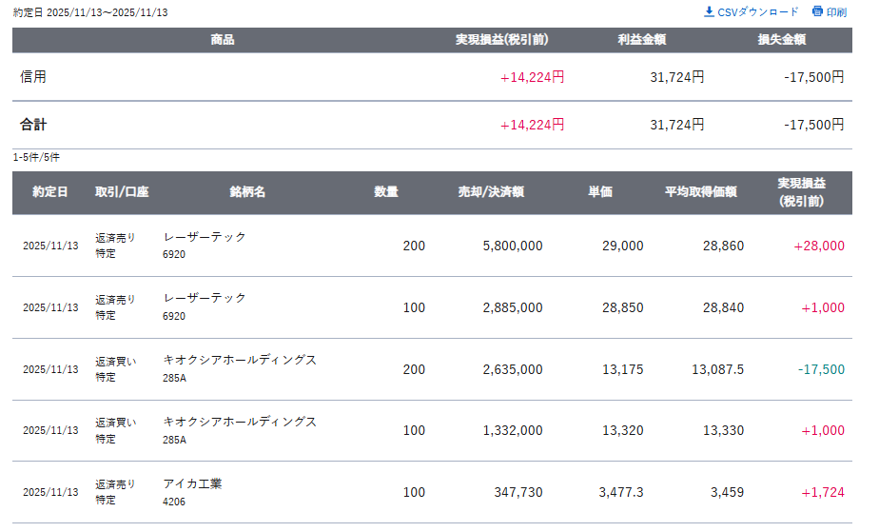Click the 損失金額 summary column header
Viewport: 879px width, 532px height.
pyautogui.click(x=782, y=40)
